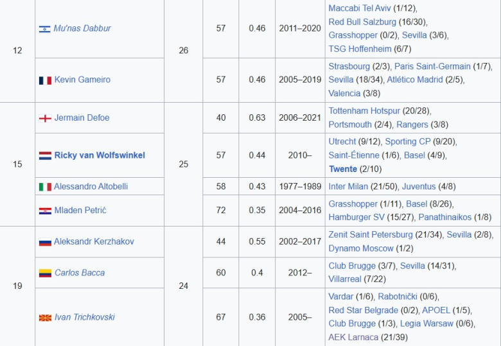Viewport: 501px width, 346px height.
Task: Follow the APOEL club link
Action: coord(436,310)
